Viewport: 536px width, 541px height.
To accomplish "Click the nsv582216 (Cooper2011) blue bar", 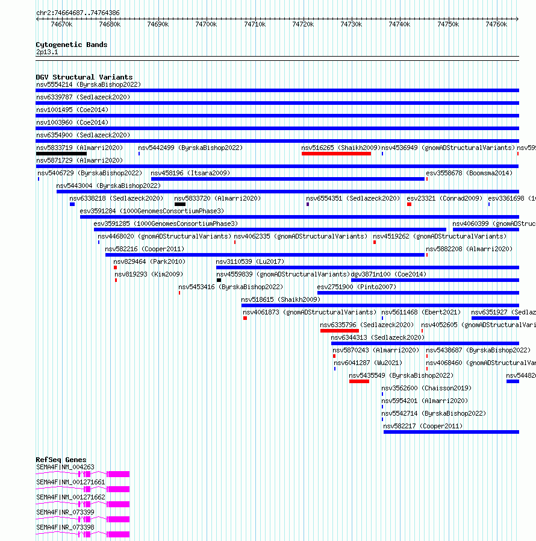I will [265, 255].
